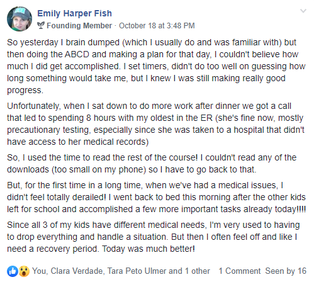314x282 pixels.
Task: Open Clara Verdade in the reactions list
Action: (77, 271)
